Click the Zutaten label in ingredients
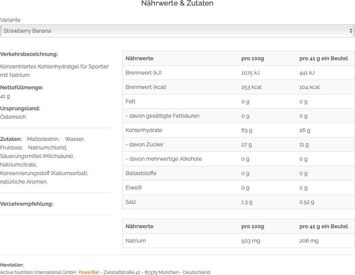Image resolution: width=355 pixels, height=275 pixels. coord(11,139)
